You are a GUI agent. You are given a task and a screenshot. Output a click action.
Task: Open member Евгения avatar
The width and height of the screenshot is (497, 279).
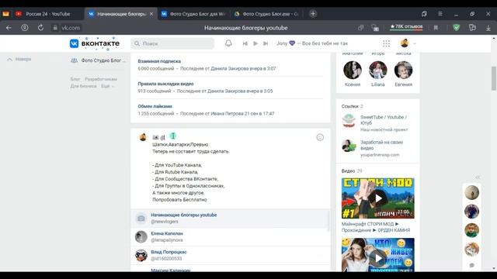404,70
